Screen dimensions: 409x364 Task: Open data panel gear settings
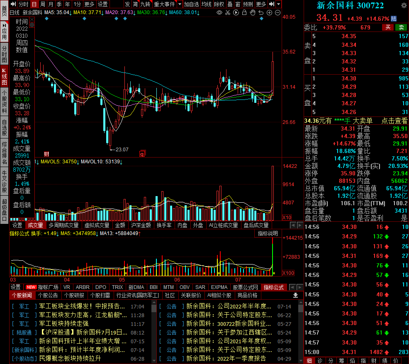pyautogui.click(x=32, y=25)
